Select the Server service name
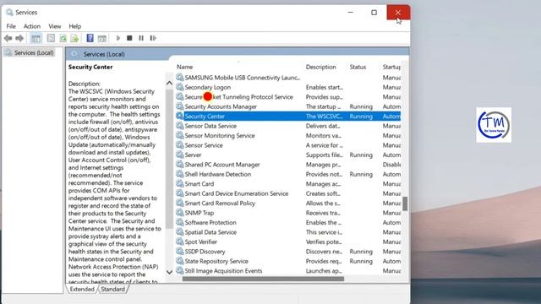The image size is (541, 304). tap(193, 155)
